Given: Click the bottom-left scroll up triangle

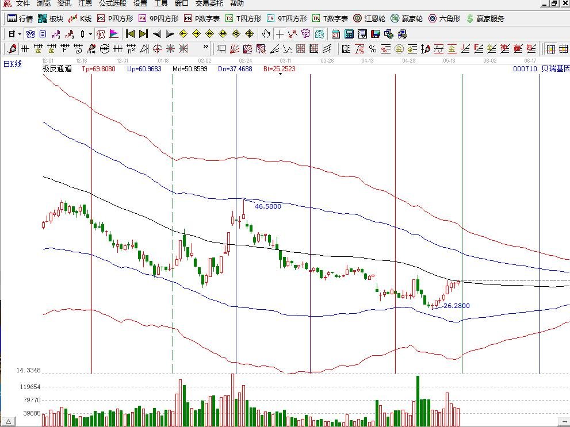Looking at the screenshot, I should click(x=7, y=422).
